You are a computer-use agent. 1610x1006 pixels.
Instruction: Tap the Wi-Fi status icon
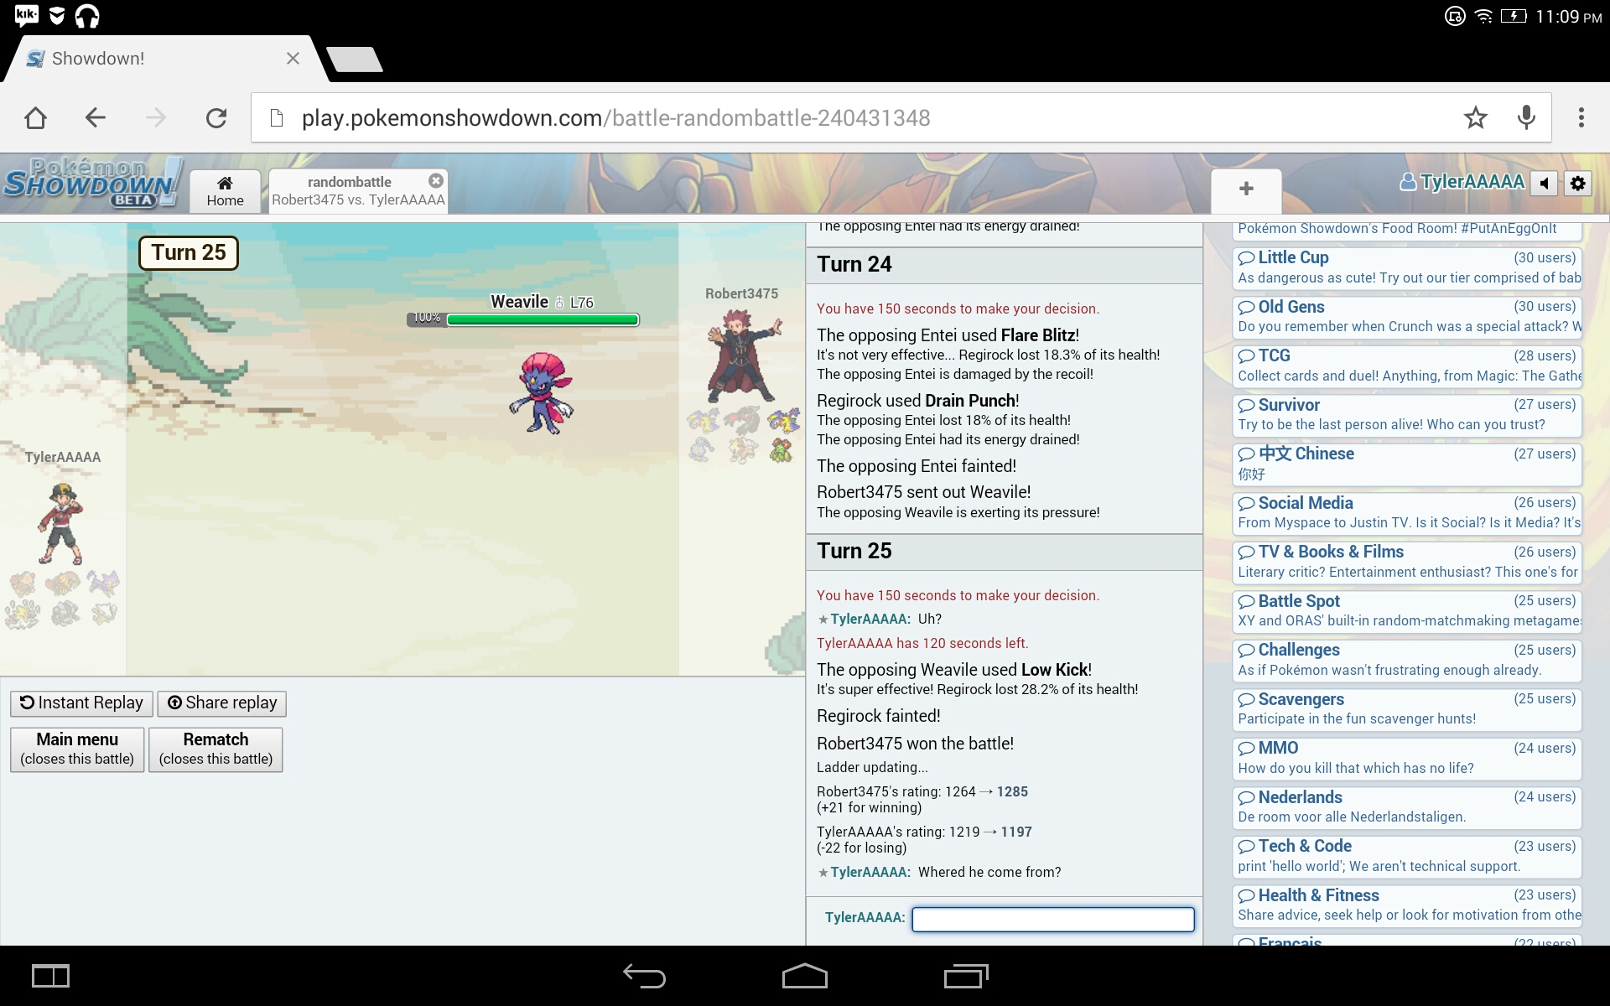[1484, 16]
